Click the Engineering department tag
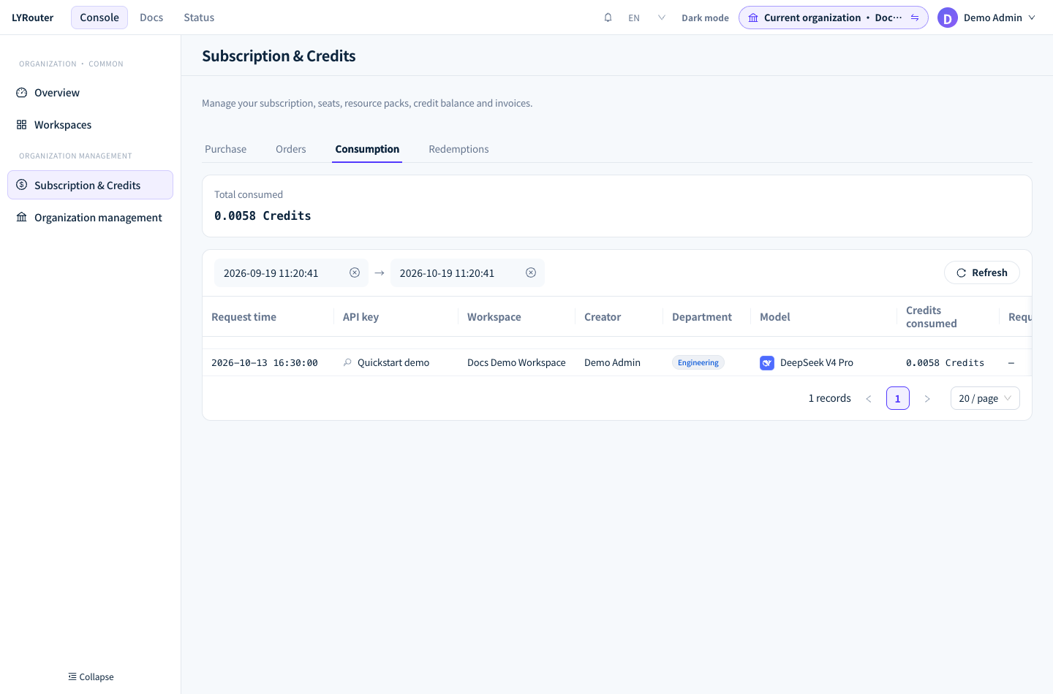Viewport: 1053px width, 694px height. click(698, 362)
